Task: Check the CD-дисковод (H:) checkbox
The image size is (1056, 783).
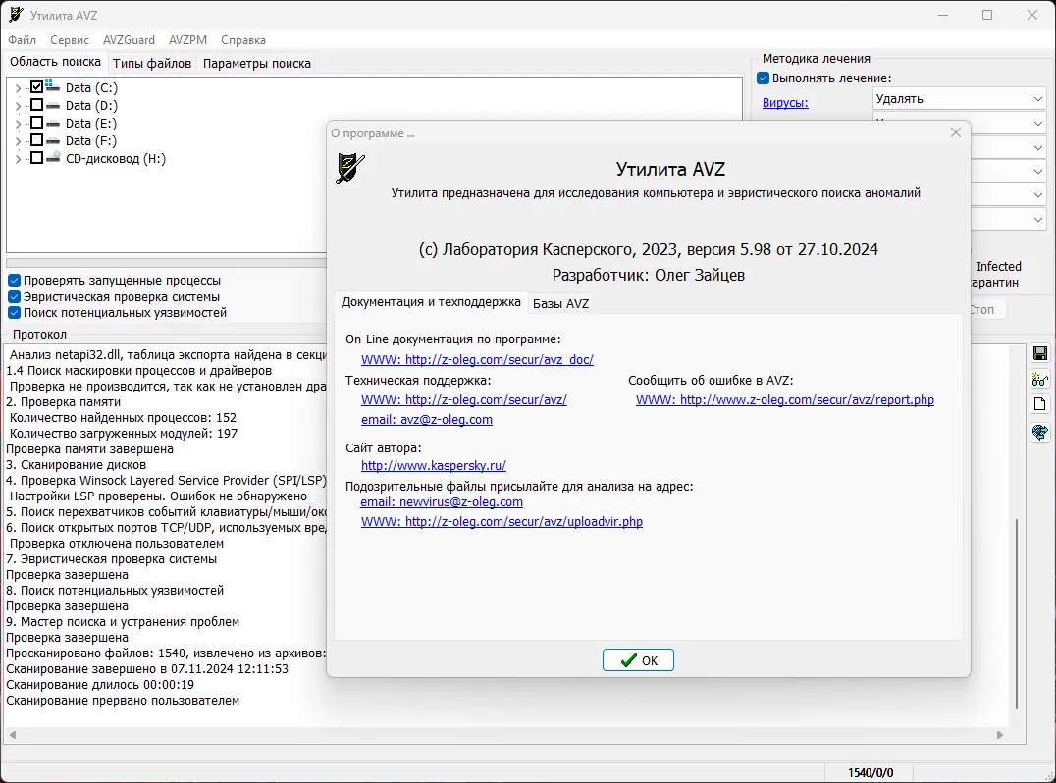Action: pyautogui.click(x=37, y=158)
